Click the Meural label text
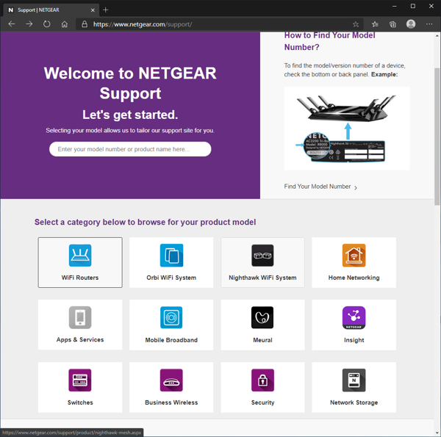This screenshot has width=441, height=437. 262,340
